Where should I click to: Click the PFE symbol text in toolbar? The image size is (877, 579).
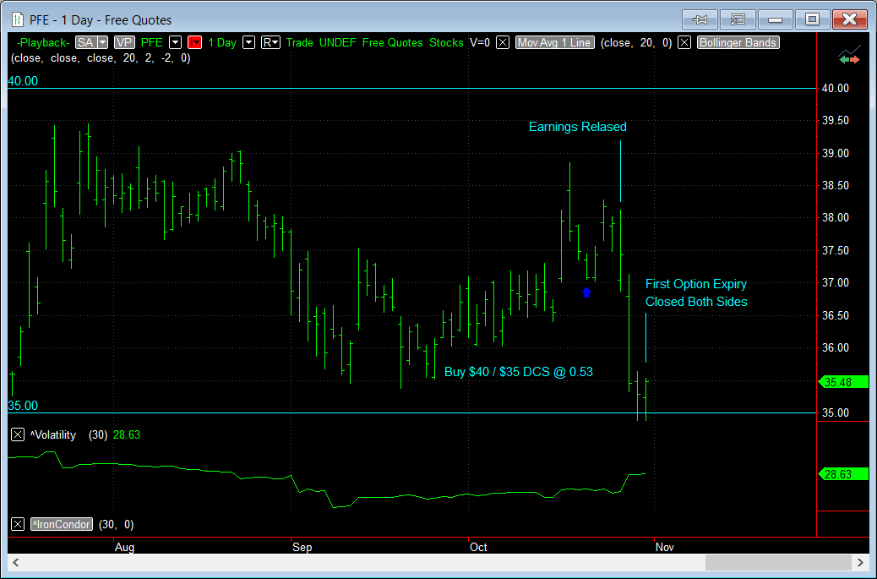coord(151,42)
